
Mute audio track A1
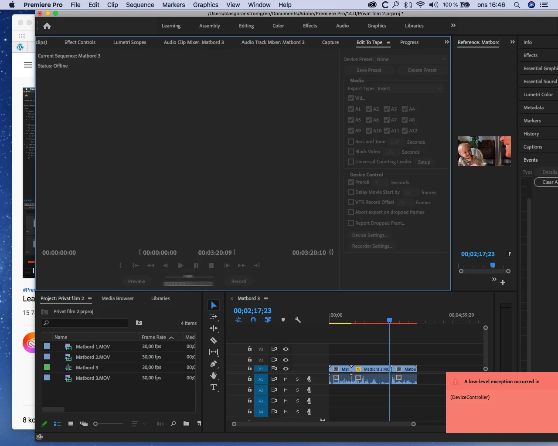tap(286, 379)
